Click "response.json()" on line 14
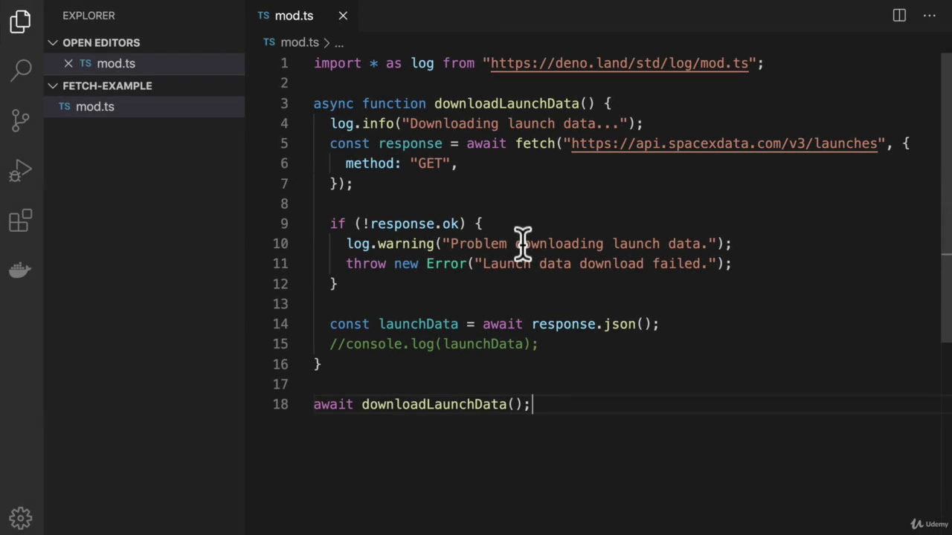Screen dimensions: 952x535 click(x=591, y=324)
